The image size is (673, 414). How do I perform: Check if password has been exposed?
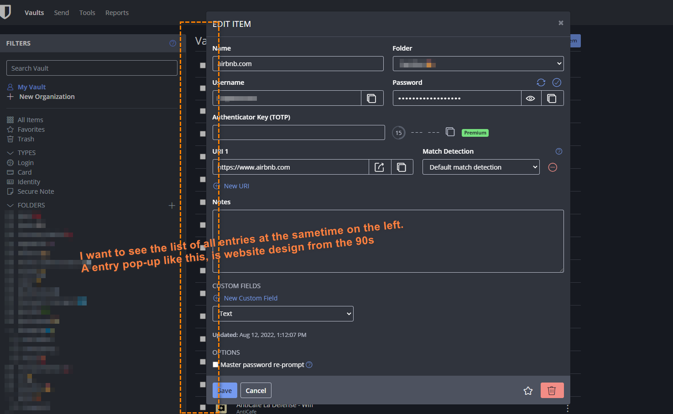tap(557, 83)
